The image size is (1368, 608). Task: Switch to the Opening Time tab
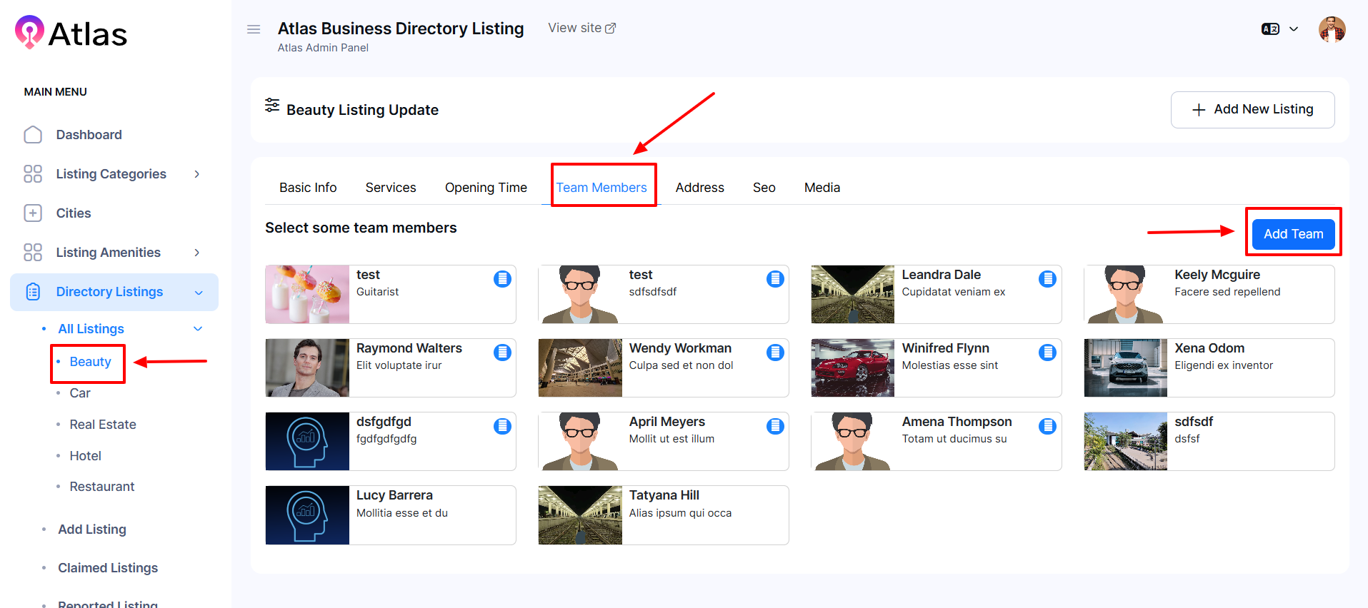pos(486,188)
